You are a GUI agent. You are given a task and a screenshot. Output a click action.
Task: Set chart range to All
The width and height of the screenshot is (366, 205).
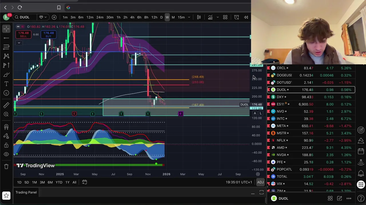click(74, 182)
